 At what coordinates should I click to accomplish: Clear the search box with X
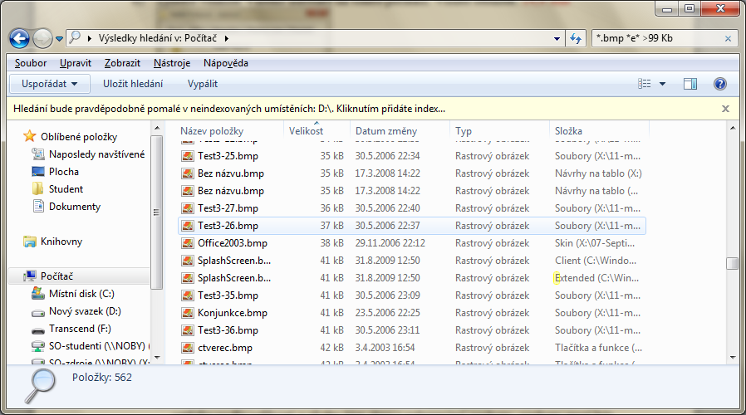[728, 38]
